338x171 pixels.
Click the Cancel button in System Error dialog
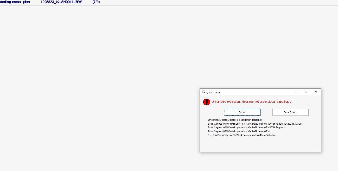point(242,112)
